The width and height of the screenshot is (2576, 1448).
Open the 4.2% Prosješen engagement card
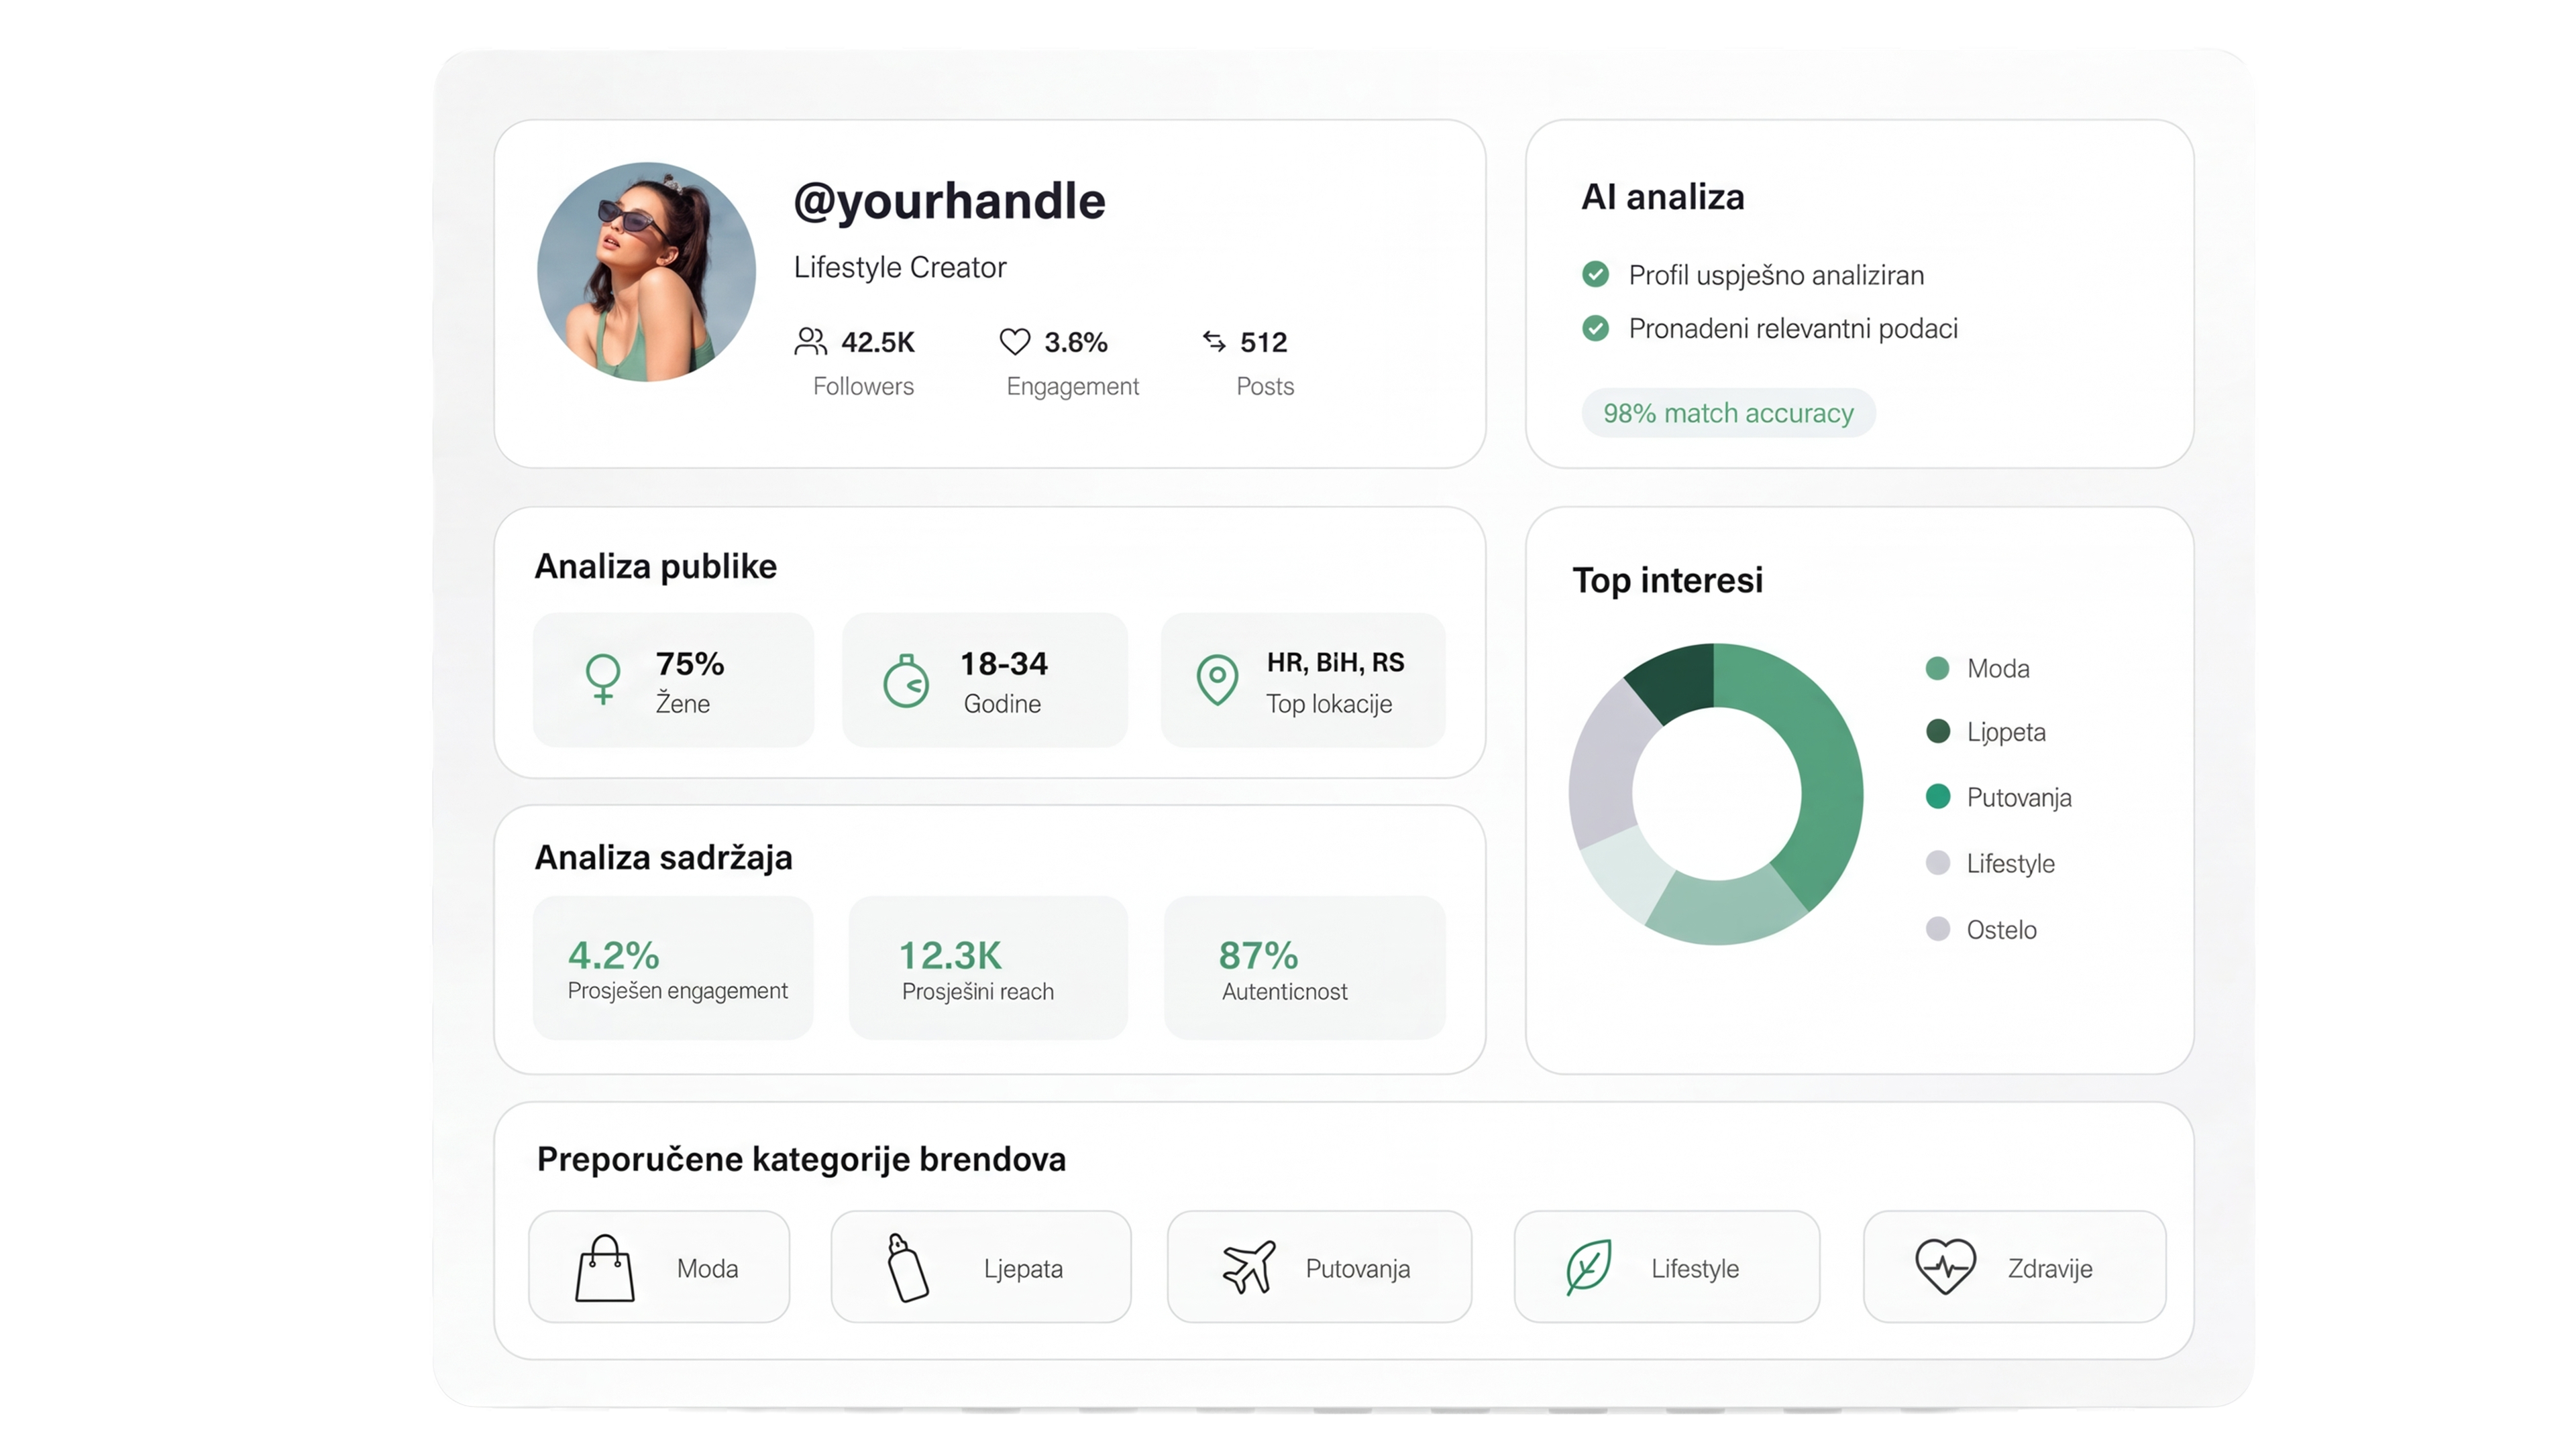[673, 967]
